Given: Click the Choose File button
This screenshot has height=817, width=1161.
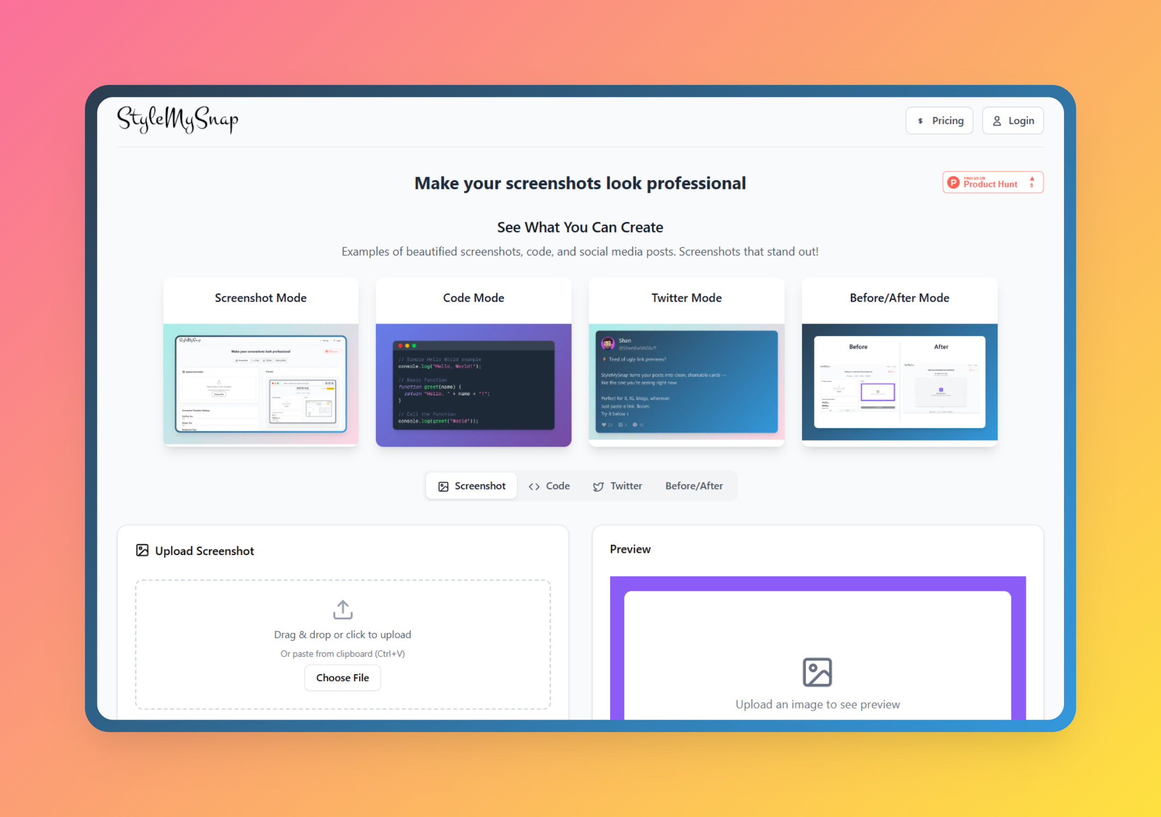Looking at the screenshot, I should [x=343, y=678].
